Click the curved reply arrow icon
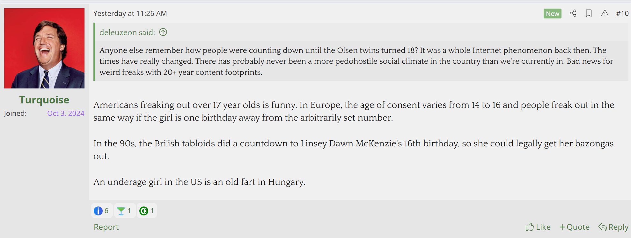Screen dimensions: 631x238 click(602, 227)
